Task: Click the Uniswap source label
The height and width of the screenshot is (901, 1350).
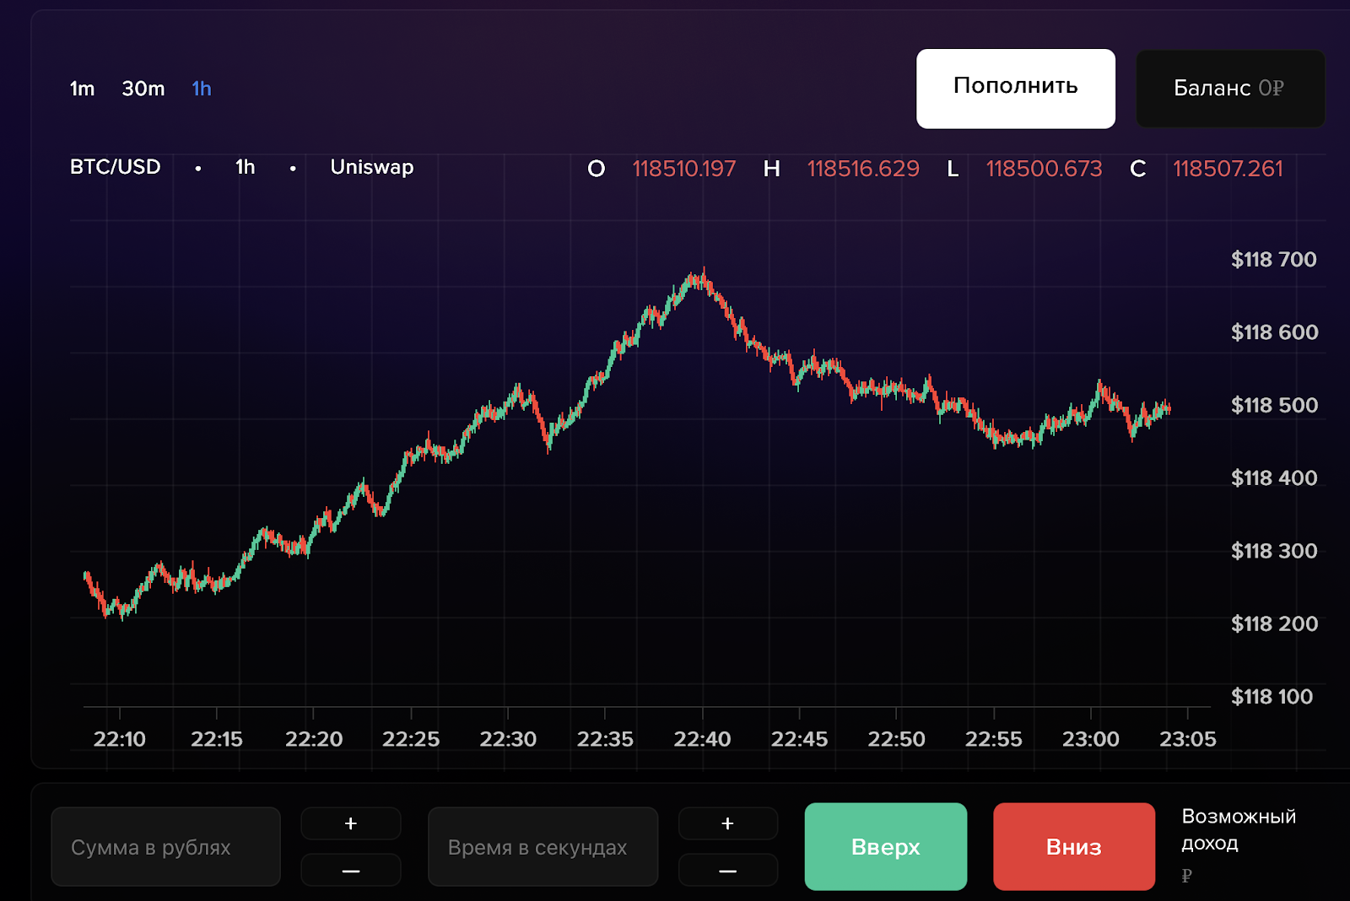Action: coord(372,167)
